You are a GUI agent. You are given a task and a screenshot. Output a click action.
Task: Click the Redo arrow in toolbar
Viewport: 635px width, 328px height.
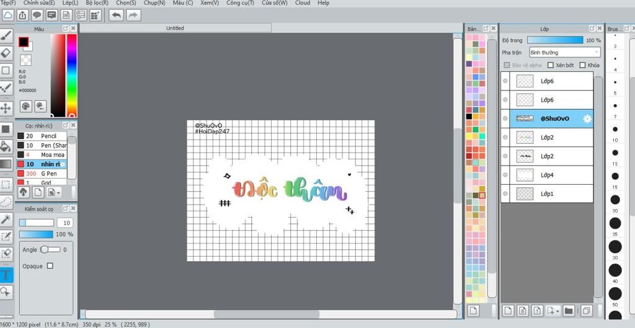pos(133,16)
